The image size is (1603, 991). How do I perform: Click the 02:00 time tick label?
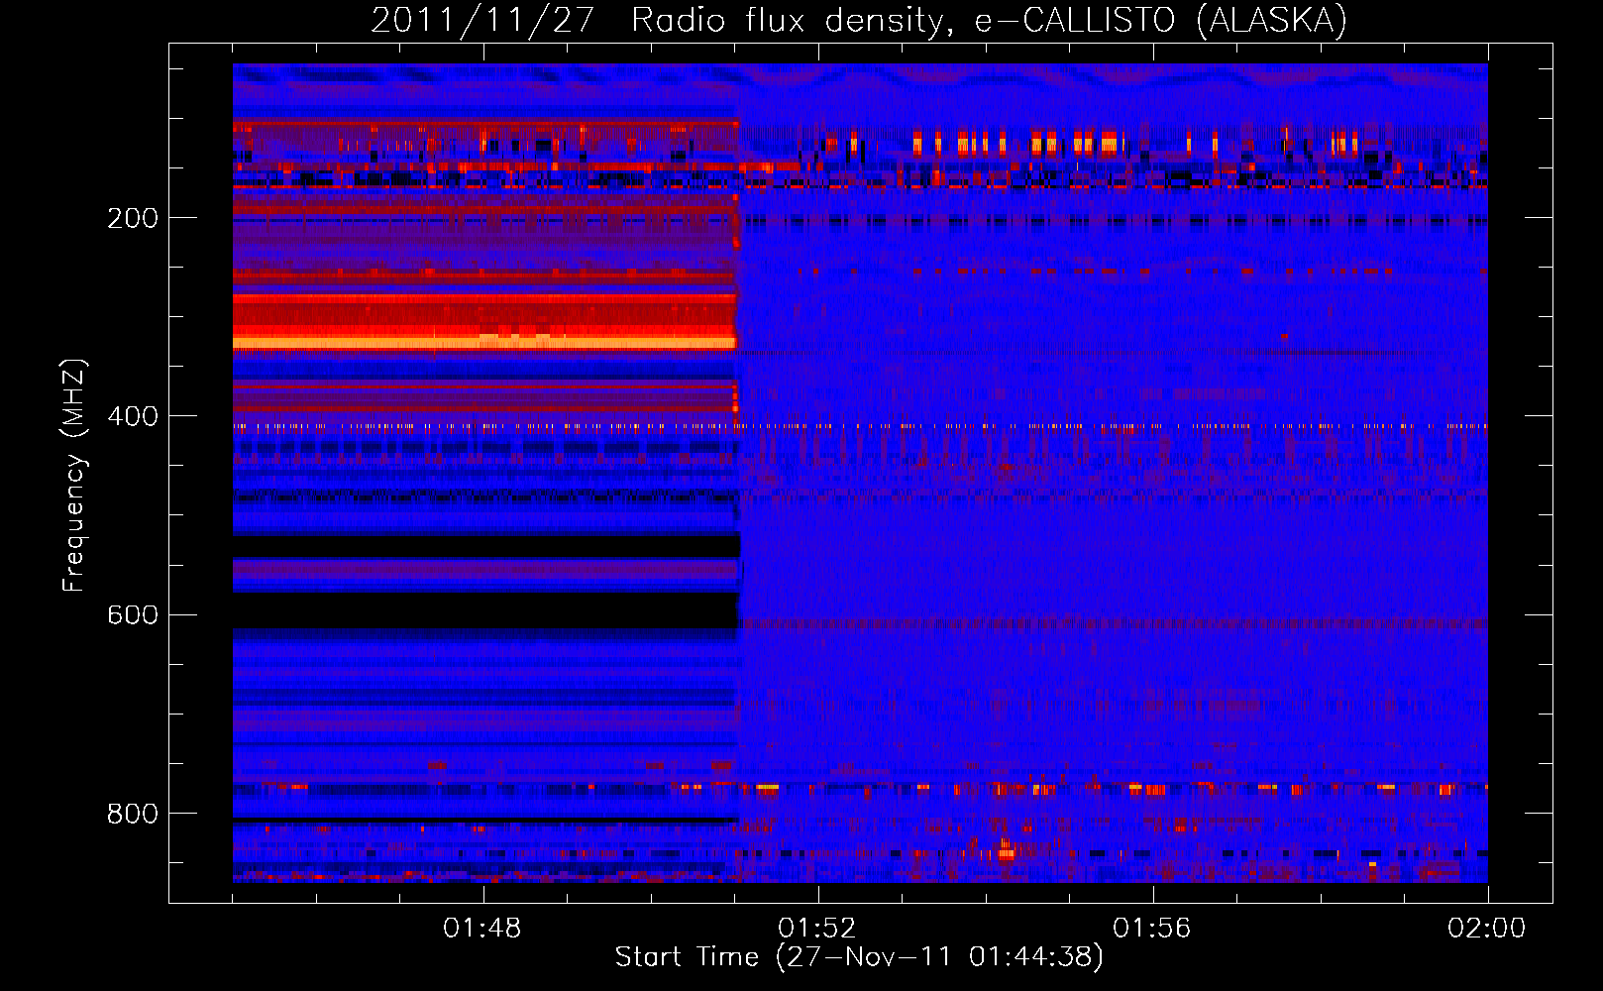(1487, 929)
